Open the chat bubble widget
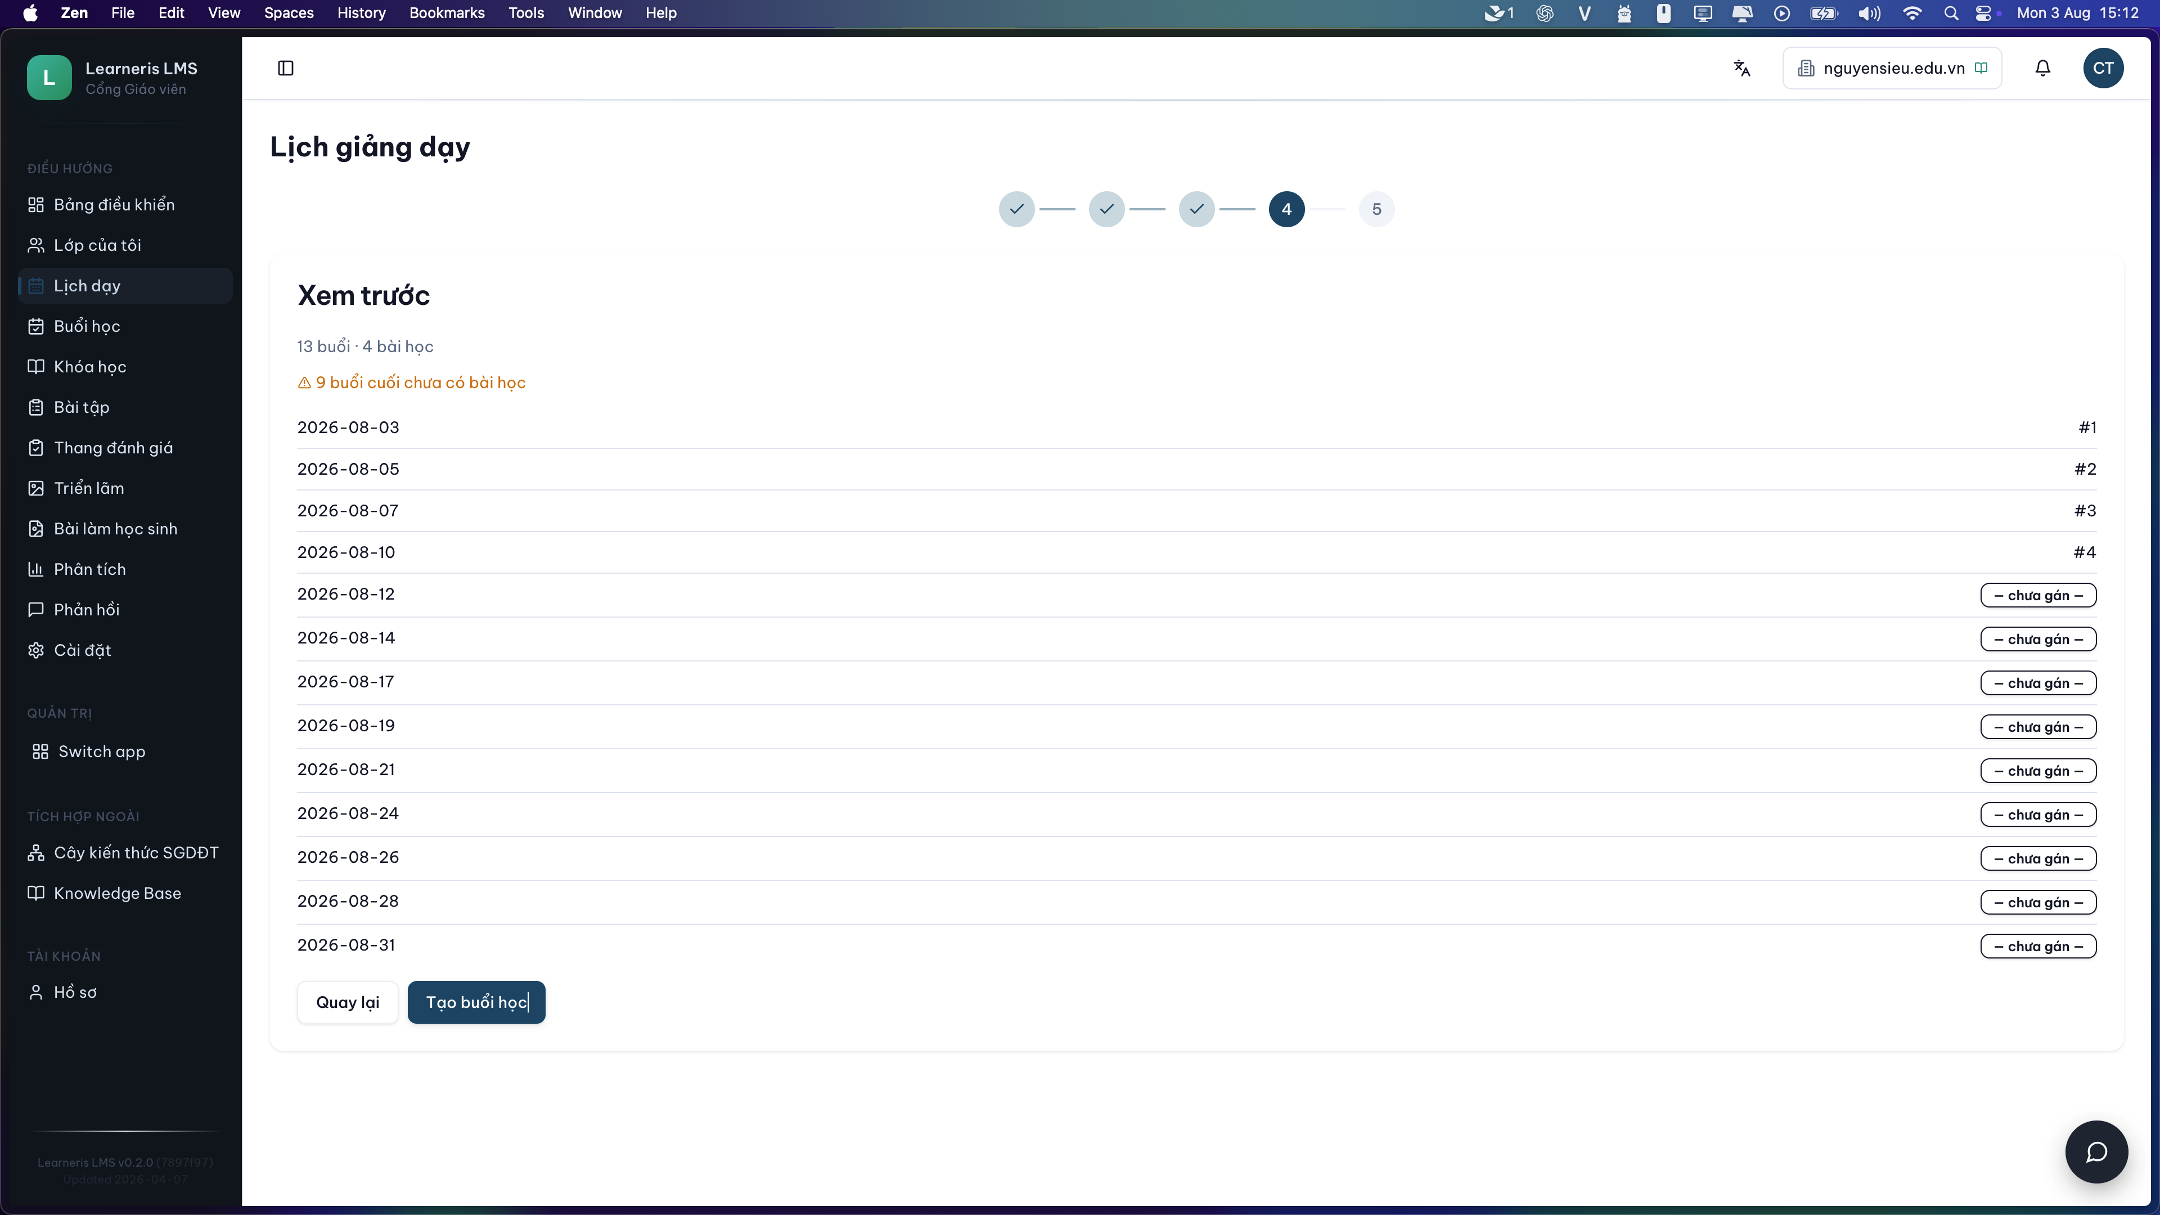The image size is (2160, 1215). coord(2096,1152)
